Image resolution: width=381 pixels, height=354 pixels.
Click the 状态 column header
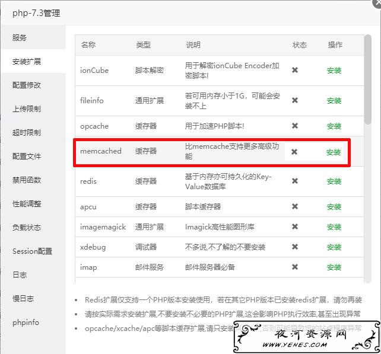300,45
